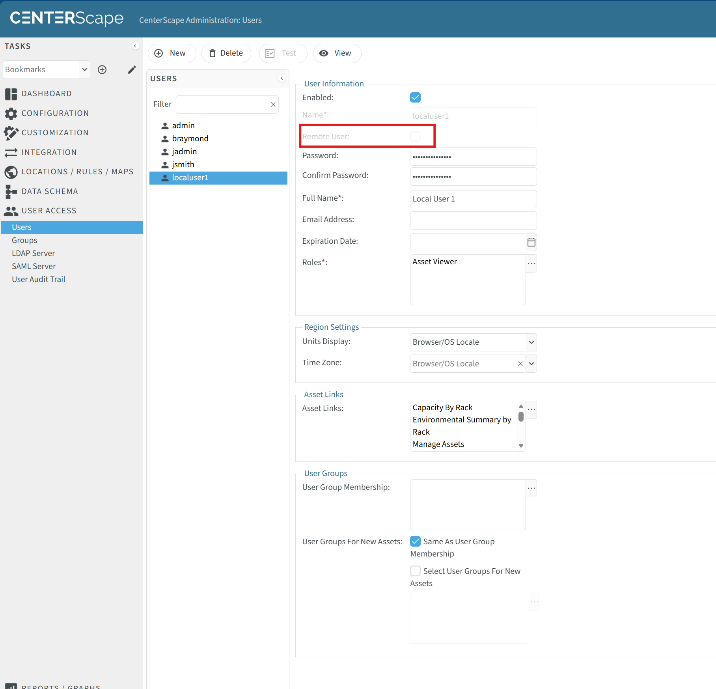Expand the Bookmarks dropdown
Screen dimensions: 716x689
(84, 70)
